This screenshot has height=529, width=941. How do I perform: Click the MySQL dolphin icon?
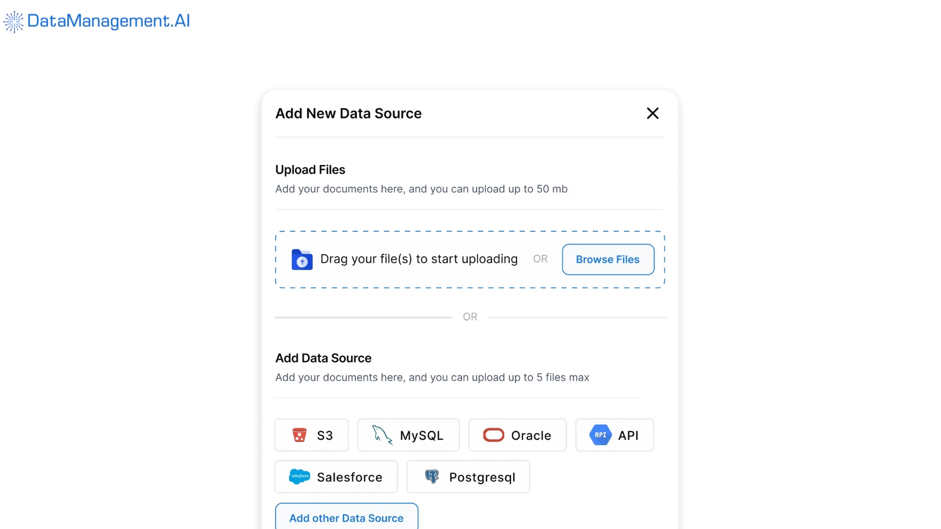click(381, 435)
